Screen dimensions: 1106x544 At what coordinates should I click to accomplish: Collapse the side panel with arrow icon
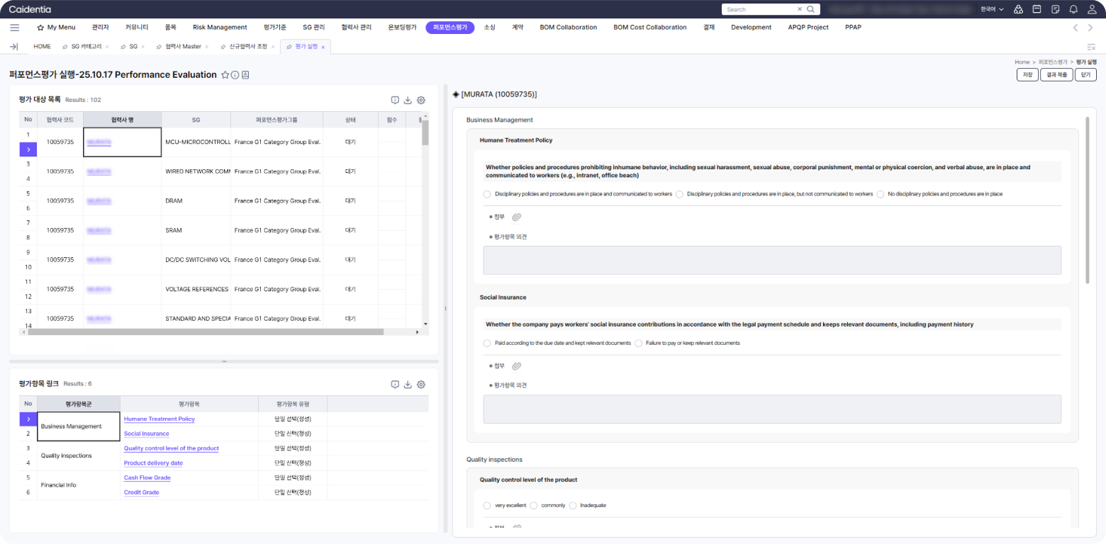[13, 47]
